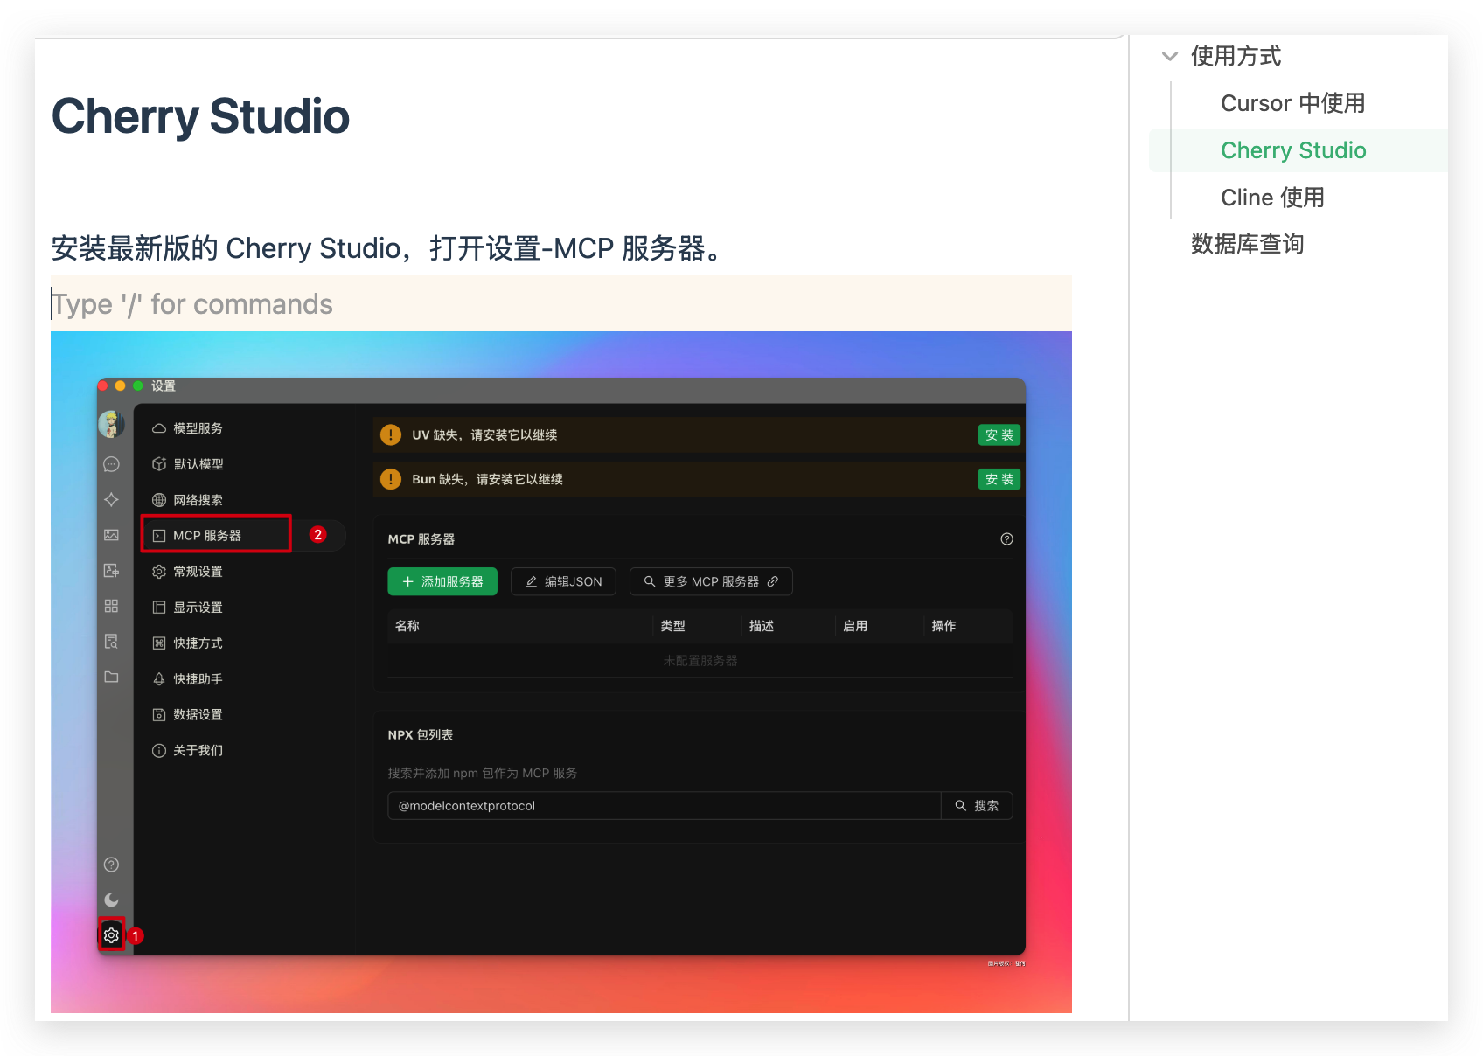Screen dimensions: 1483x1056
Task: Switch to the Cline 使用 page
Action: (x=1272, y=197)
